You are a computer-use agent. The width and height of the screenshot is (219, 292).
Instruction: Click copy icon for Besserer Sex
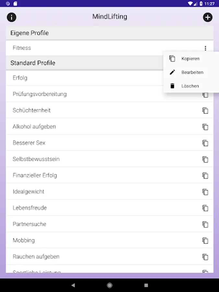[205, 143]
